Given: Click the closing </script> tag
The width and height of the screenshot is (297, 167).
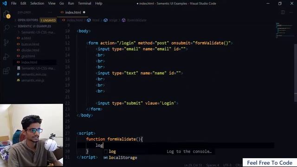Looking at the screenshot, I should tap(87, 157).
